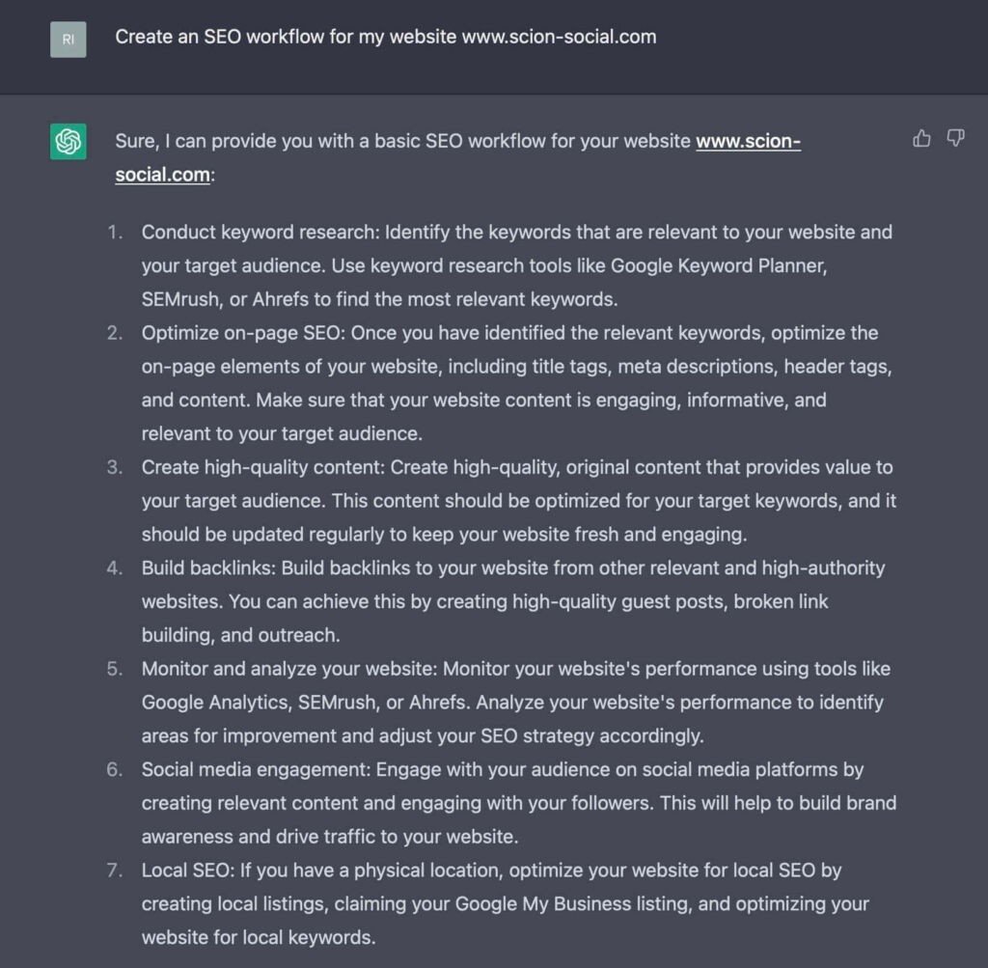
Task: Click the RI user avatar
Action: click(69, 39)
